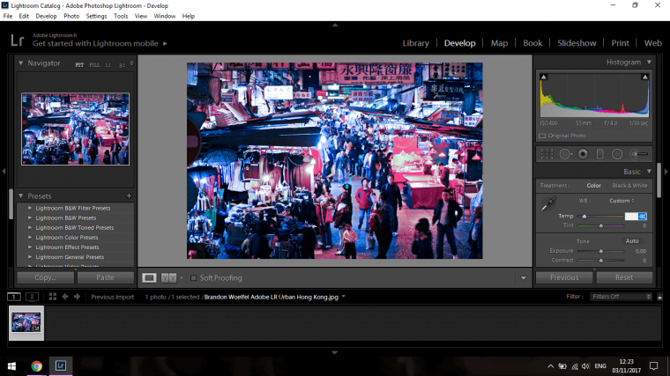Set navigator zoom to FIT
This screenshot has width=670, height=376.
[x=79, y=65]
